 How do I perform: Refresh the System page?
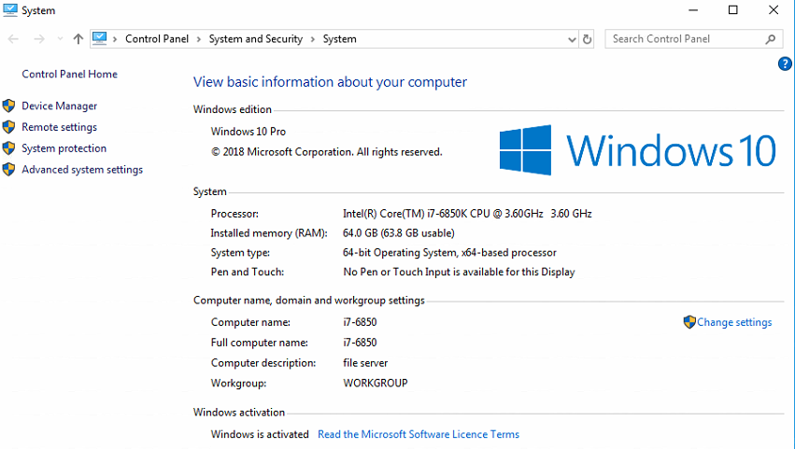coord(587,39)
